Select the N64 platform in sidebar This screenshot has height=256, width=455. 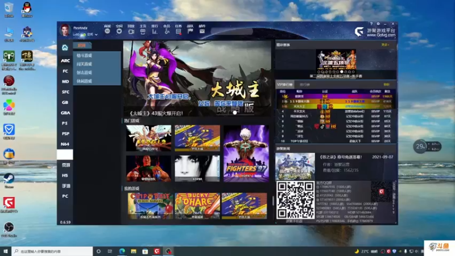pos(65,144)
